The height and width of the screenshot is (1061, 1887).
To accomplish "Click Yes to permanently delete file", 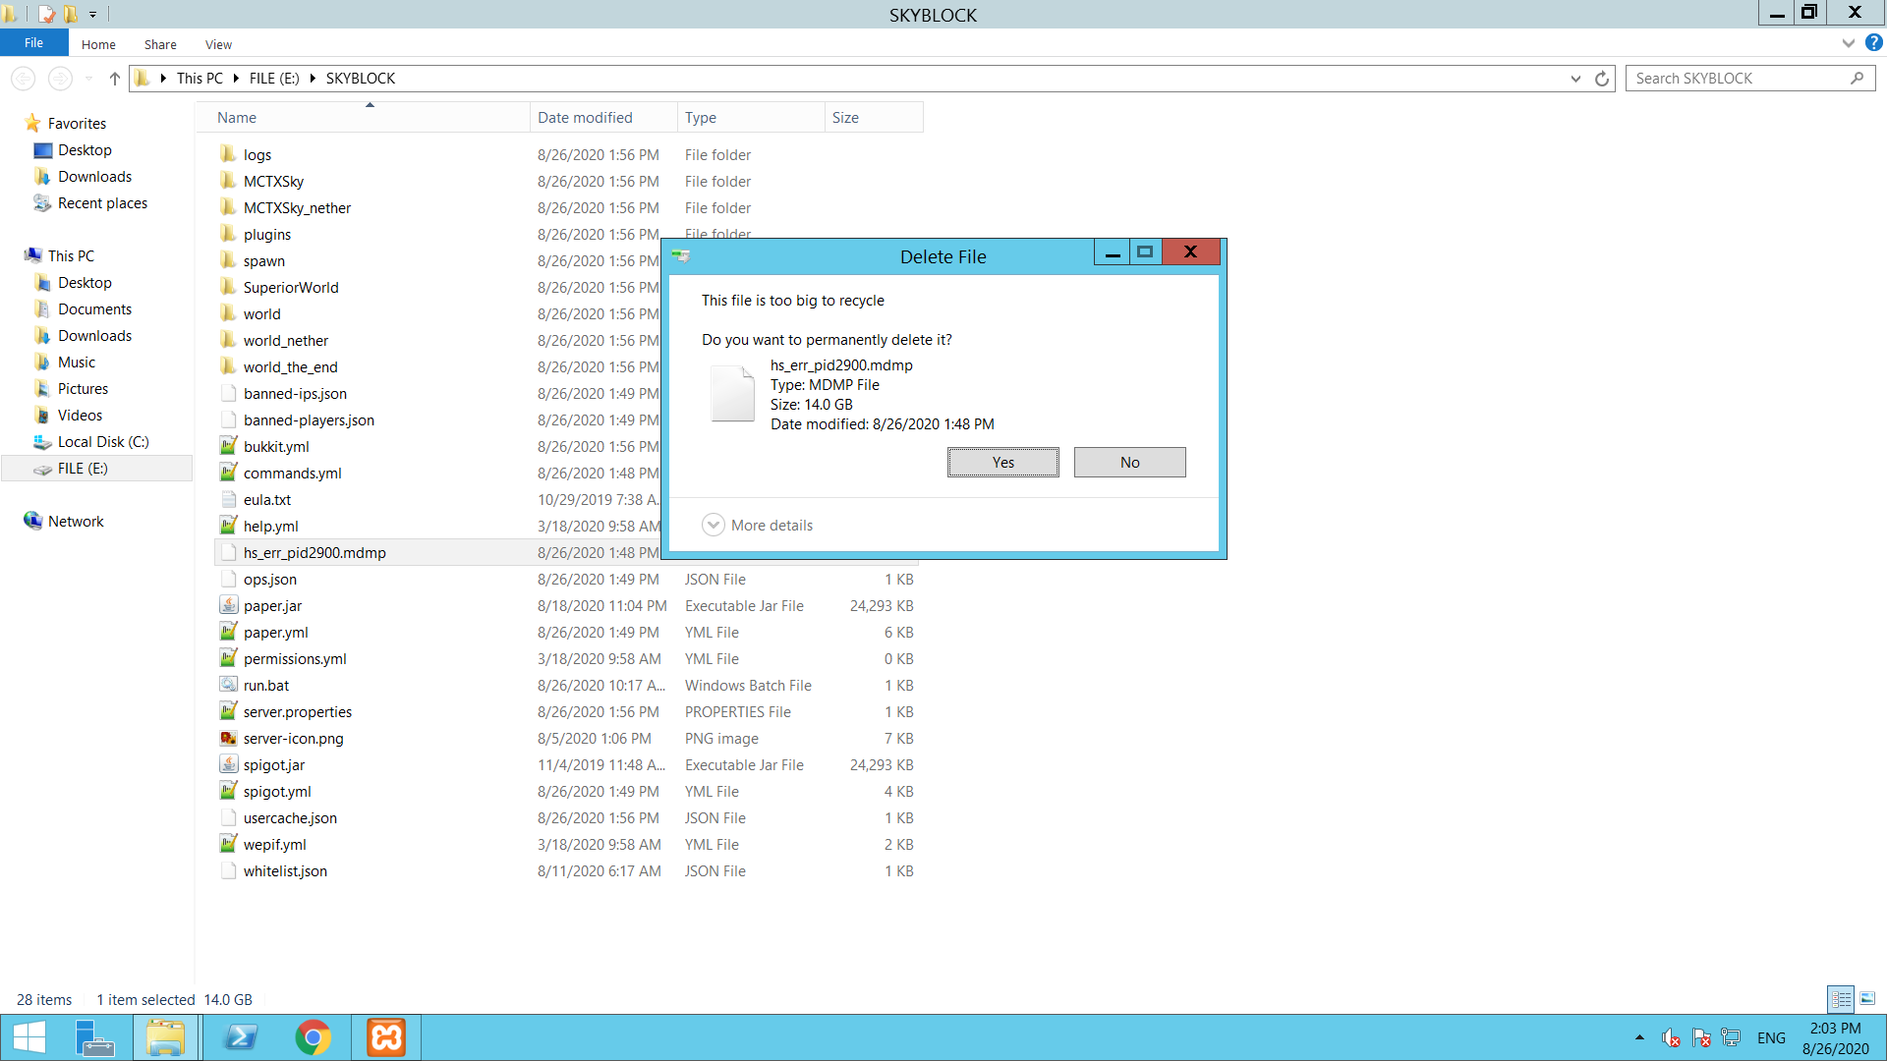I will click(1002, 463).
